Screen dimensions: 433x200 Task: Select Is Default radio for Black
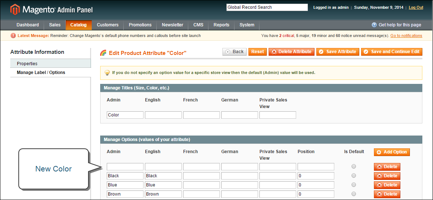[x=353, y=175]
